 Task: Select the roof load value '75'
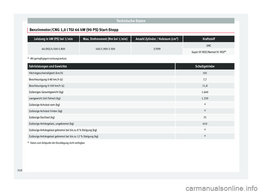click(205, 117)
